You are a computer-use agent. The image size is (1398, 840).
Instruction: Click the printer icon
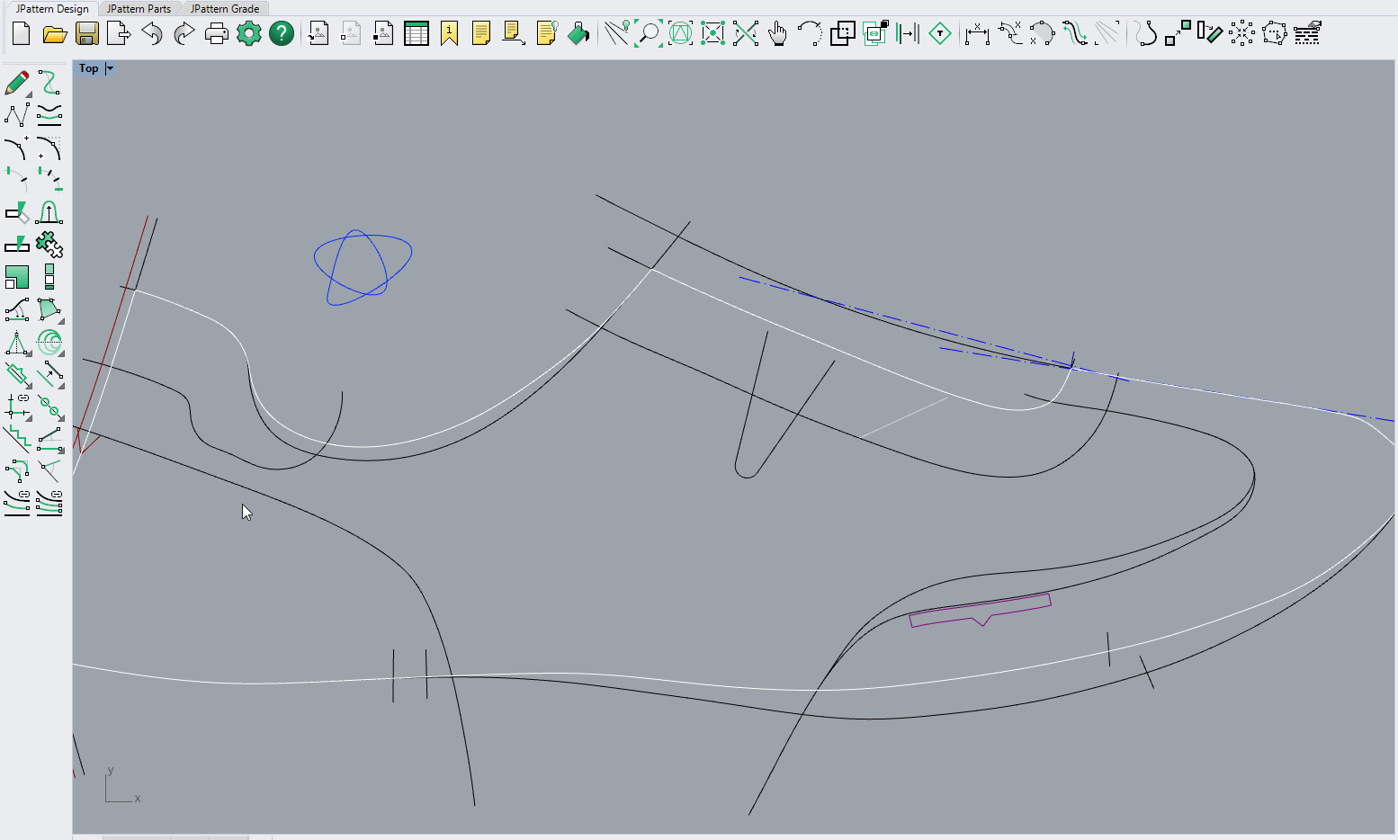tap(216, 34)
